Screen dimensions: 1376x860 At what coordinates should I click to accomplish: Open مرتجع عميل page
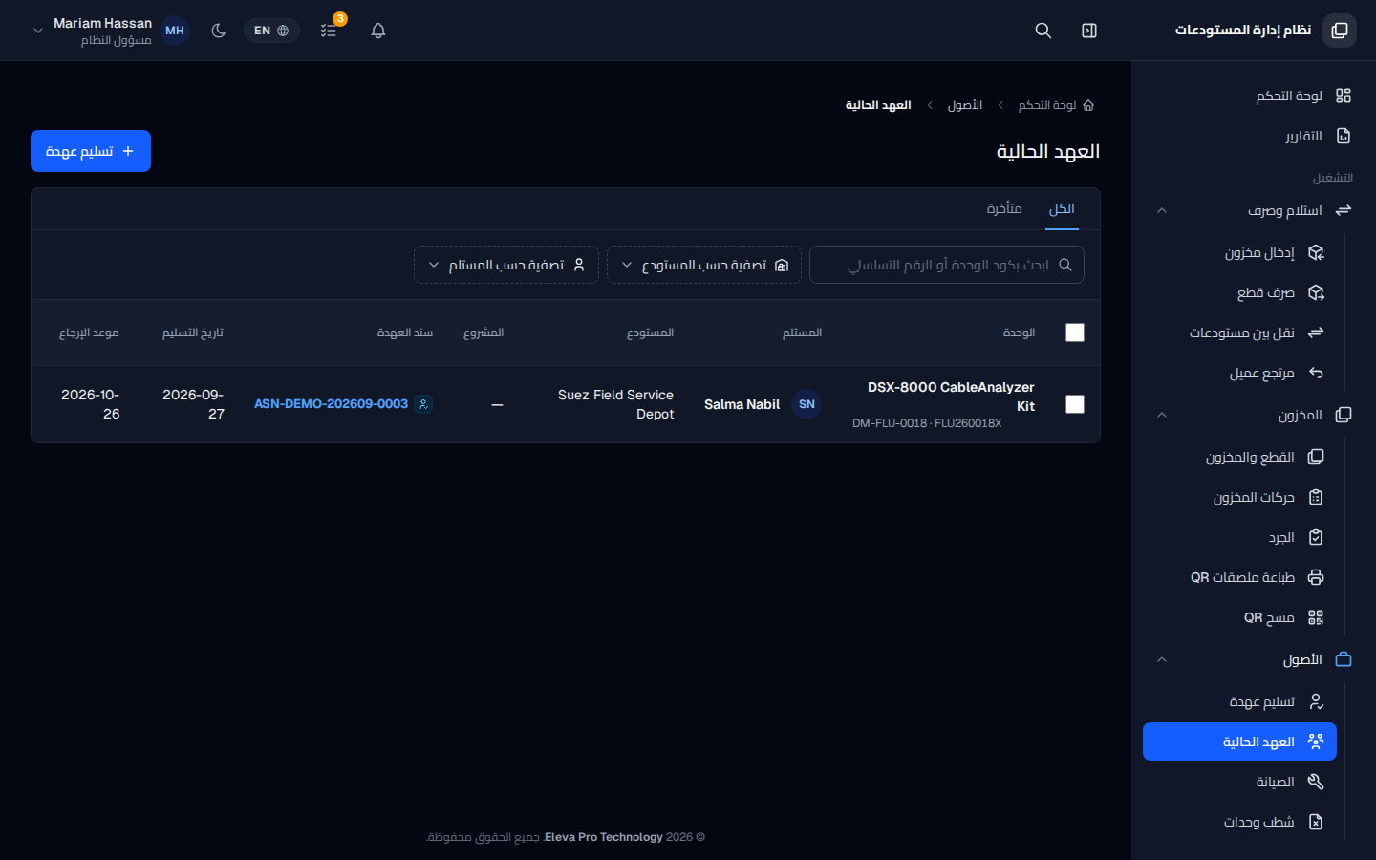[x=1241, y=373]
